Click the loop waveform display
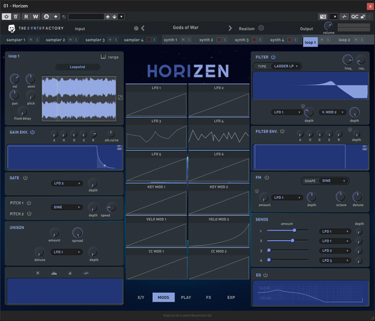This screenshot has width=375, height=321. (x=79, y=98)
